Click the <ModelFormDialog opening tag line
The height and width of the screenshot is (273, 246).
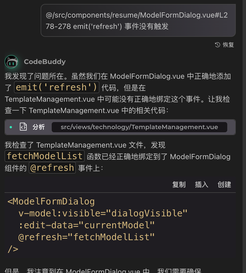[51, 201]
